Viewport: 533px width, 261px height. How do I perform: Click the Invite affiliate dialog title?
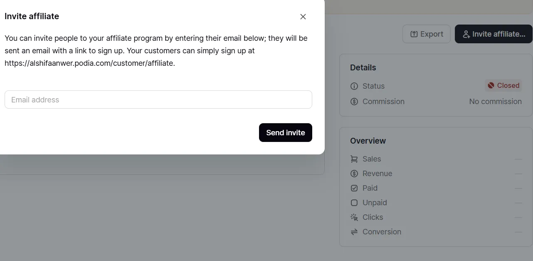[x=32, y=16]
